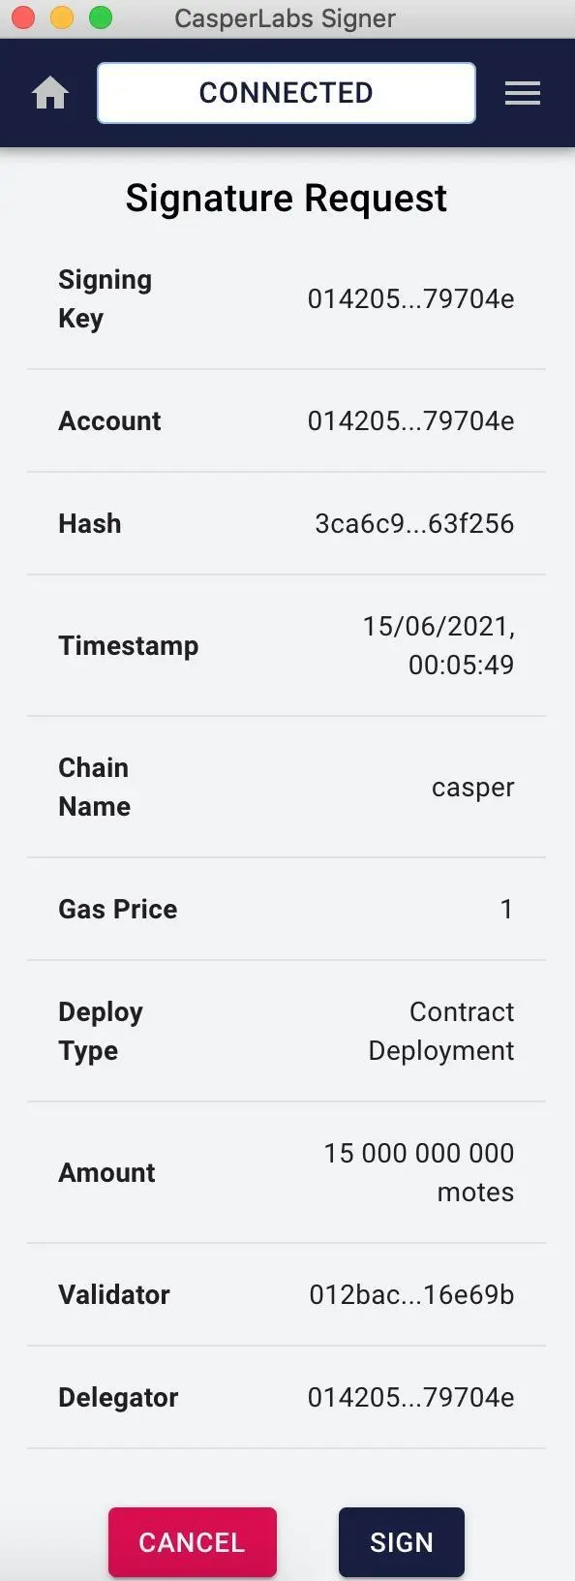The image size is (575, 1581).
Task: Expand the truncated Signing Key value
Action: point(409,298)
